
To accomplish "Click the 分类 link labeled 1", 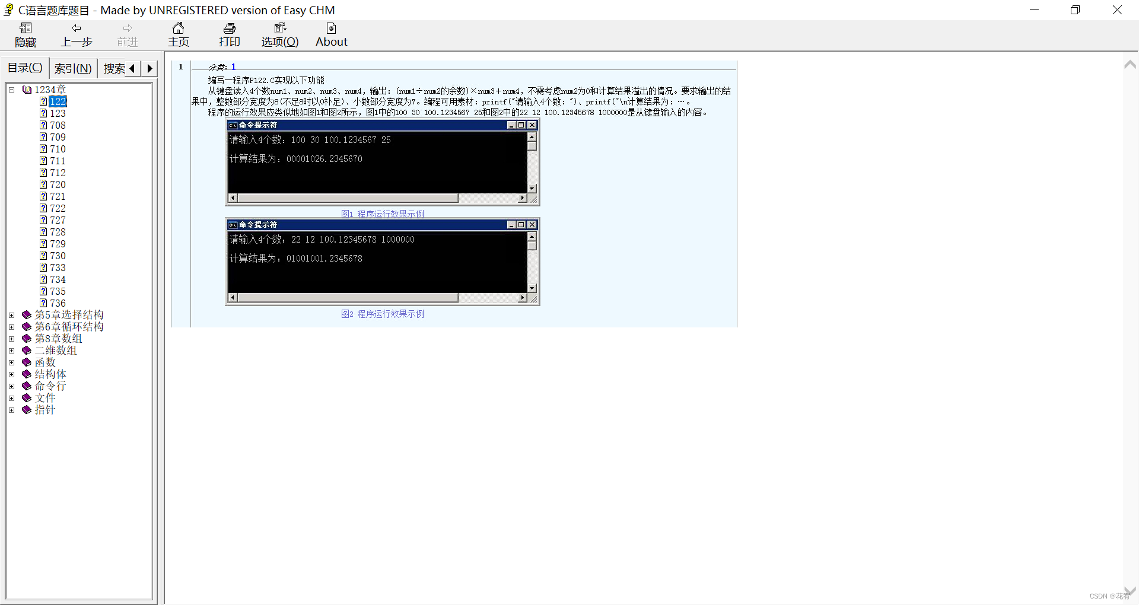I will 234,67.
